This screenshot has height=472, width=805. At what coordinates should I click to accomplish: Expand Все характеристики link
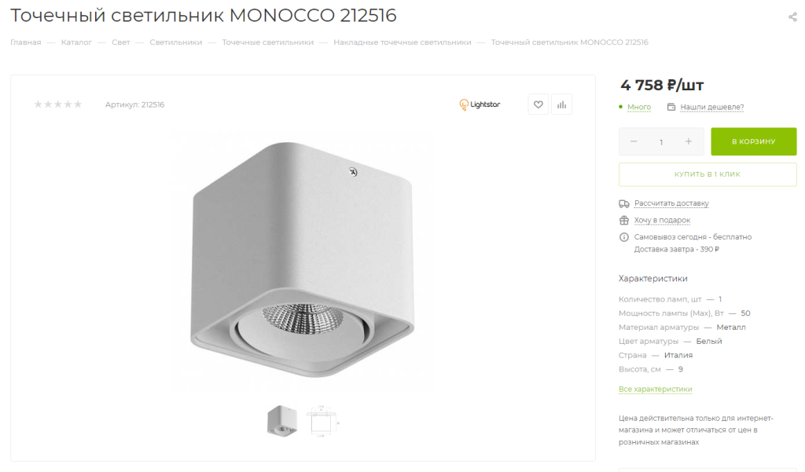point(655,390)
